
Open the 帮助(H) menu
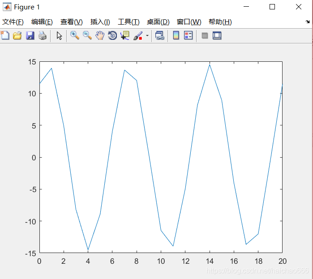coord(220,22)
